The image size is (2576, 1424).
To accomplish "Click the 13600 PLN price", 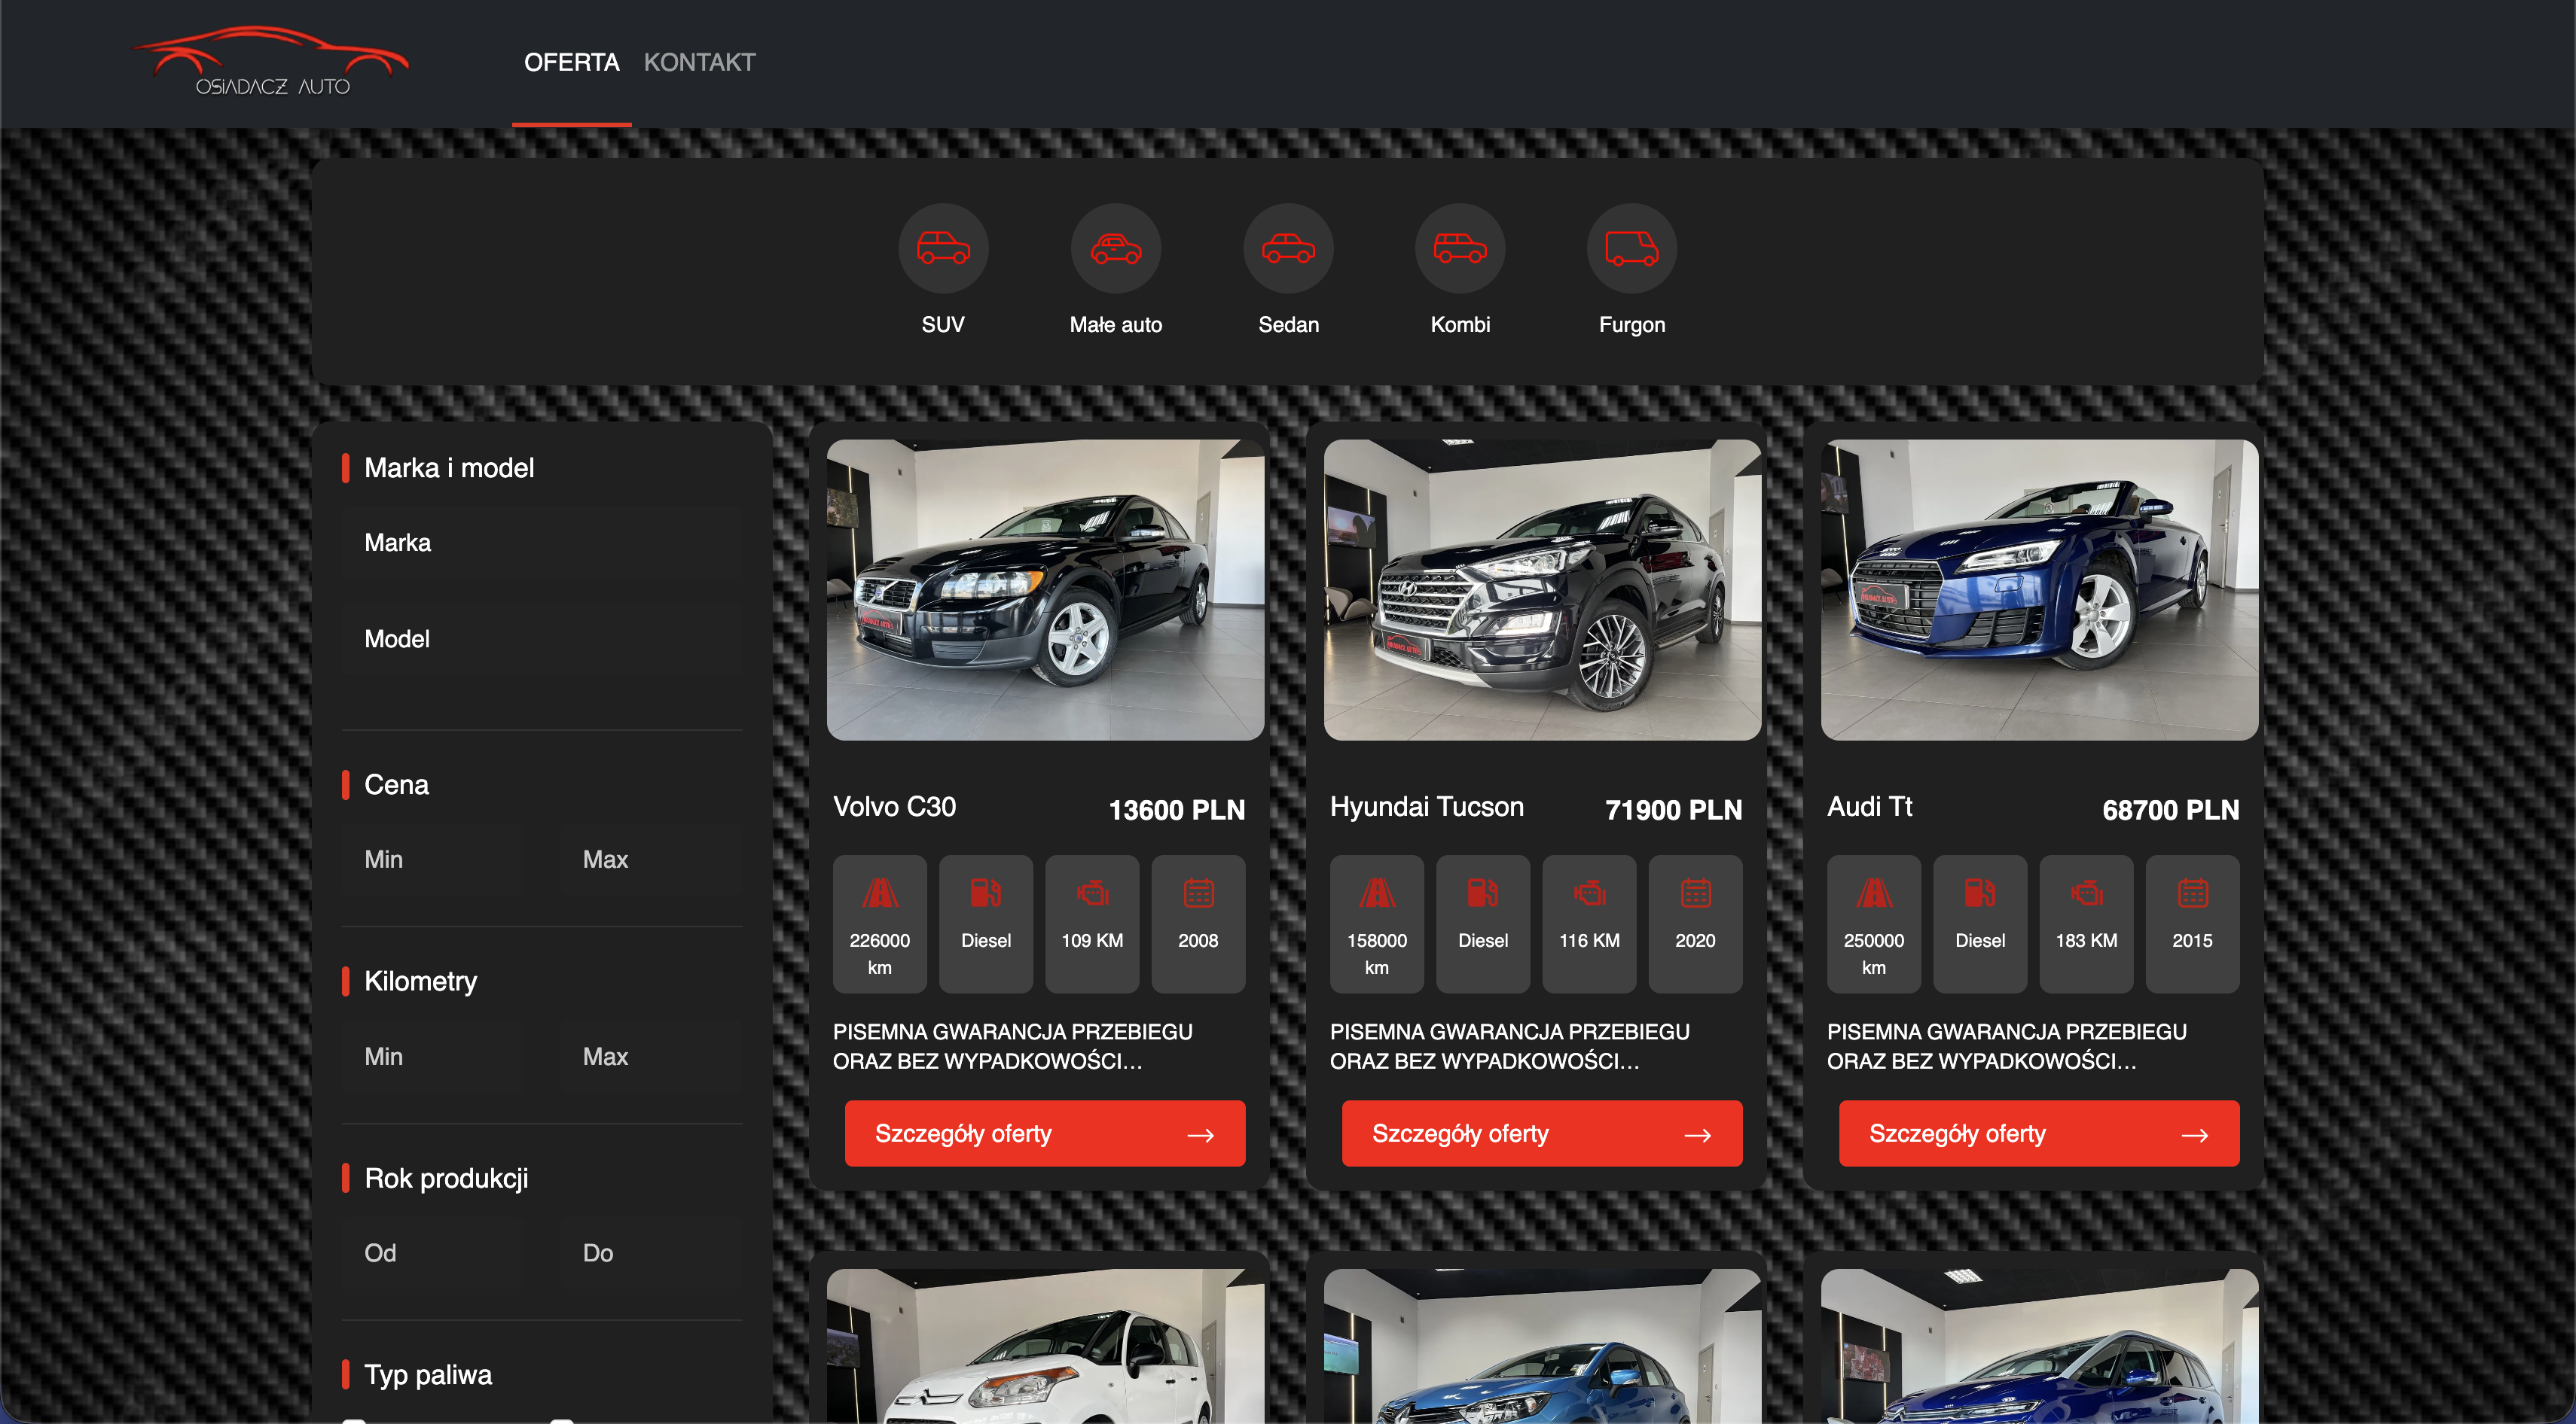I will pos(1177,809).
